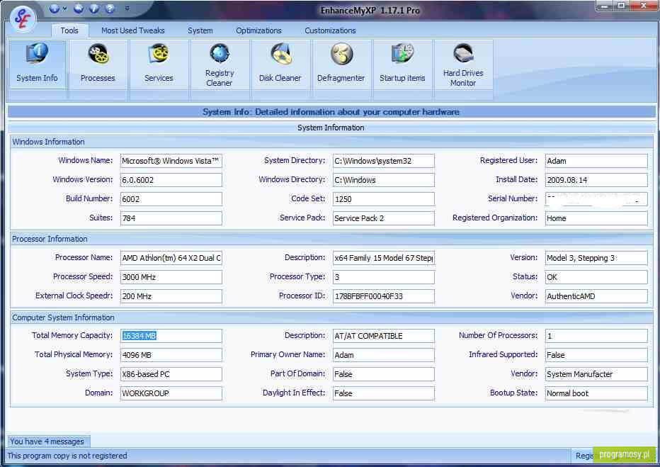
Task: Launch the Services manager
Action: pyautogui.click(x=159, y=64)
